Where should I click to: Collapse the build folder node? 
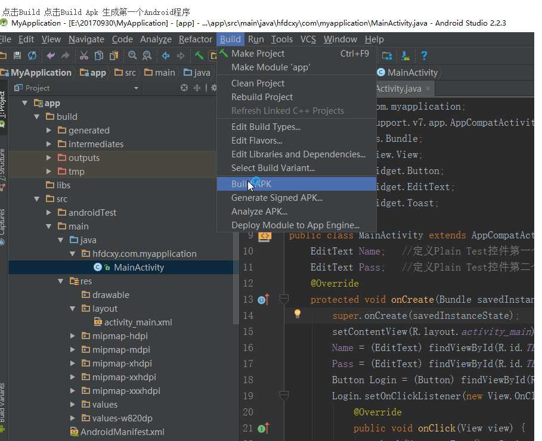[36, 117]
